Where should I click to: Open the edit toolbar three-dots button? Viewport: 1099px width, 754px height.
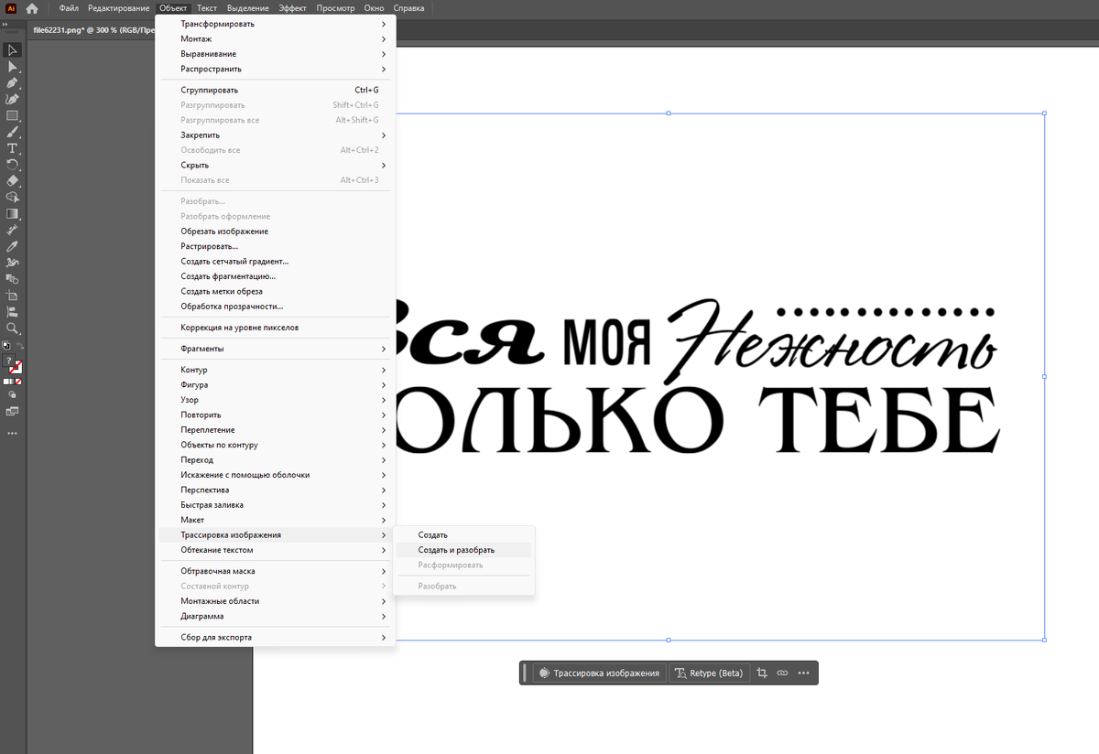12,433
